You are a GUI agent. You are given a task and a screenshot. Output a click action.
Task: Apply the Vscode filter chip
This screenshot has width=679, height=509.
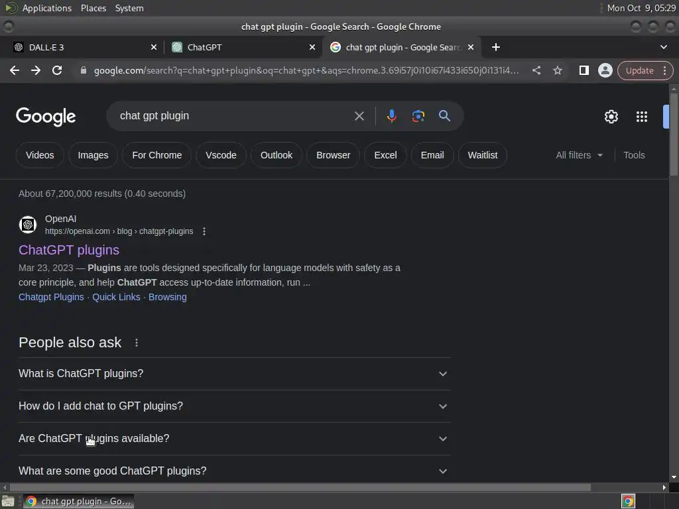(x=221, y=155)
